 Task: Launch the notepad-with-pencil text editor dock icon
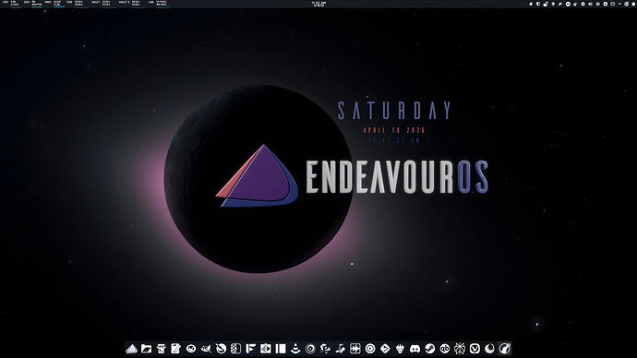176,348
